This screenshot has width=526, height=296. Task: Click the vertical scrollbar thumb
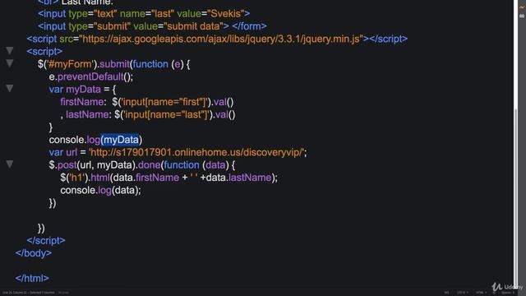pyautogui.click(x=516, y=198)
